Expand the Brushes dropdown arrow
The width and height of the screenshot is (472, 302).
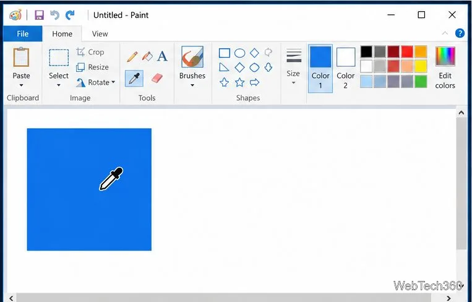tap(192, 85)
